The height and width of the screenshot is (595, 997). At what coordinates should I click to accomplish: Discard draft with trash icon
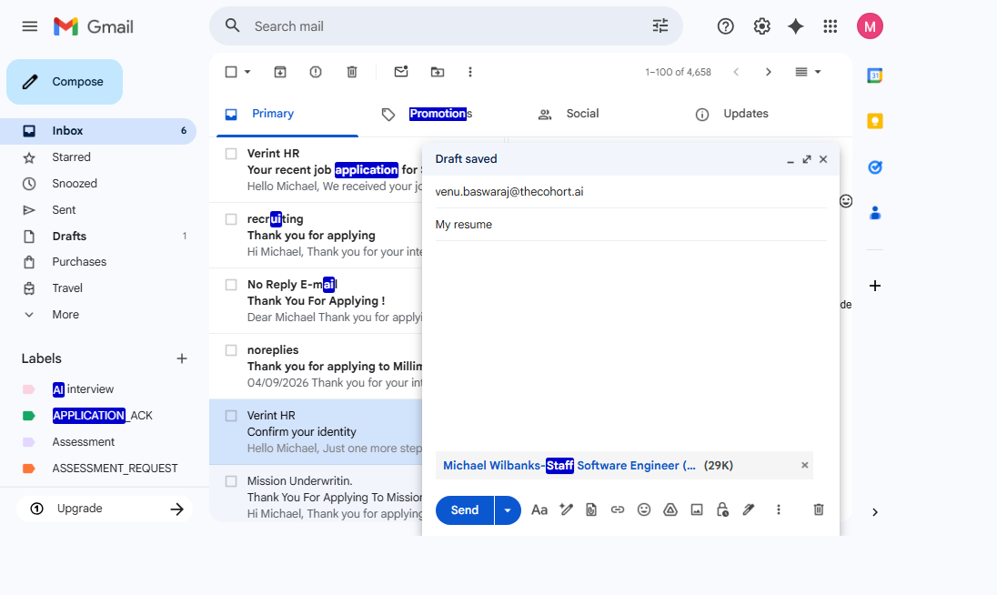tap(818, 509)
